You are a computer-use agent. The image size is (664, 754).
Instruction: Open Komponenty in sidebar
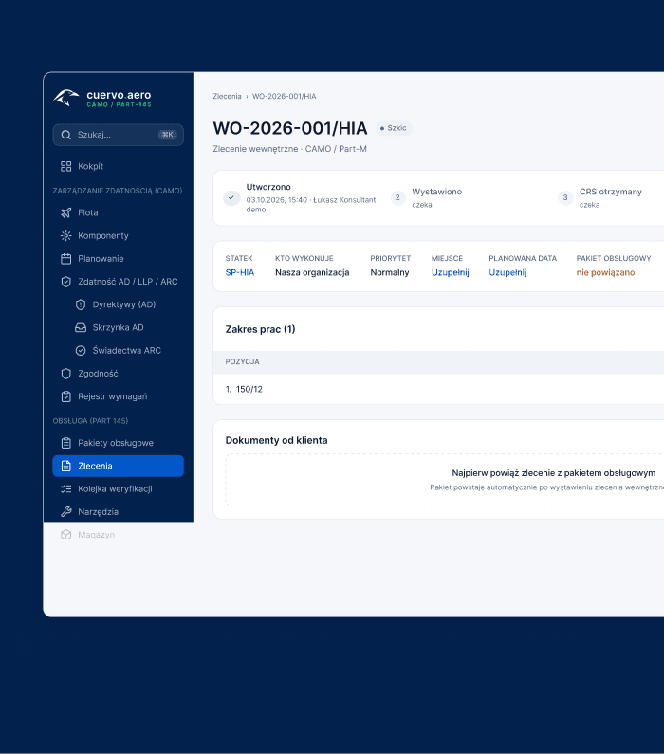118,235
